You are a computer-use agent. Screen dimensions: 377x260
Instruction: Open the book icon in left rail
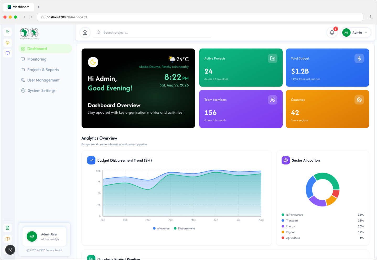8,239
